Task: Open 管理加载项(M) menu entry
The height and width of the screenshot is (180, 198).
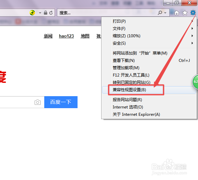Action: pyautogui.click(x=149, y=68)
